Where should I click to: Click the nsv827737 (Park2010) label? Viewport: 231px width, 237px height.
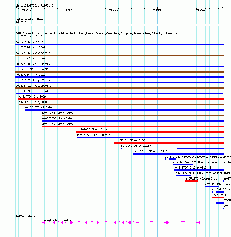point(58,113)
